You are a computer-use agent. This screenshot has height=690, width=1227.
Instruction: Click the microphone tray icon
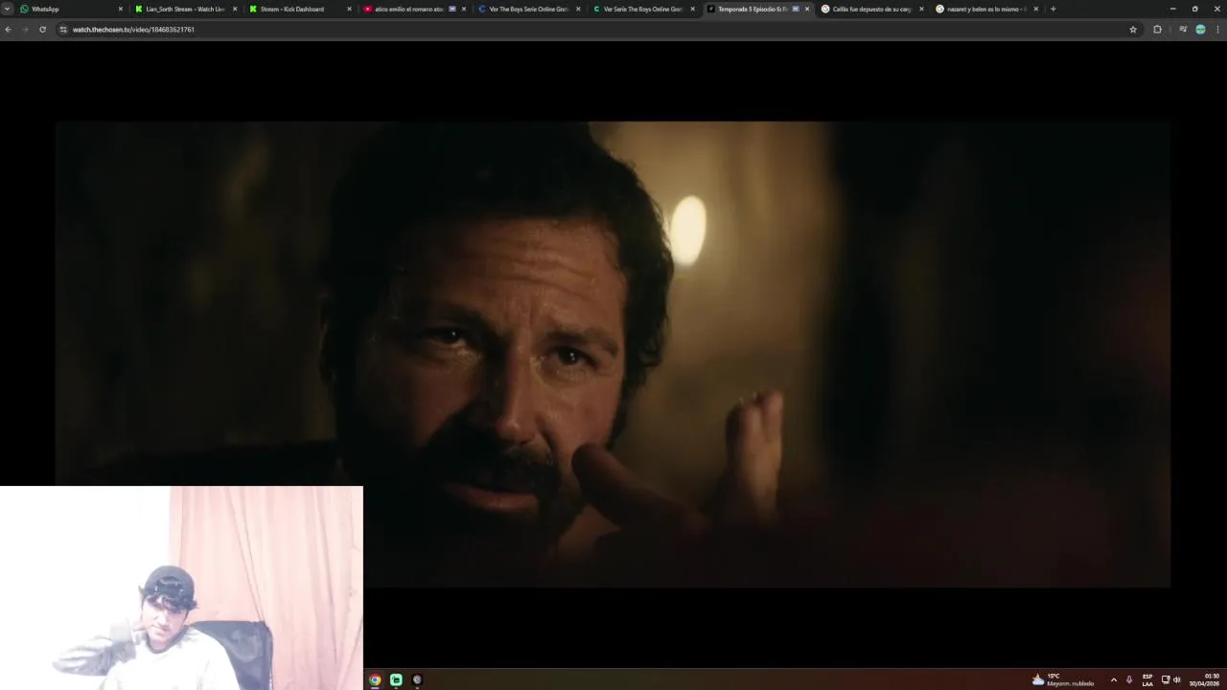pyautogui.click(x=1129, y=679)
